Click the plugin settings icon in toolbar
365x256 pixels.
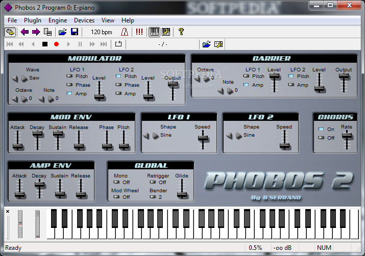10,32
